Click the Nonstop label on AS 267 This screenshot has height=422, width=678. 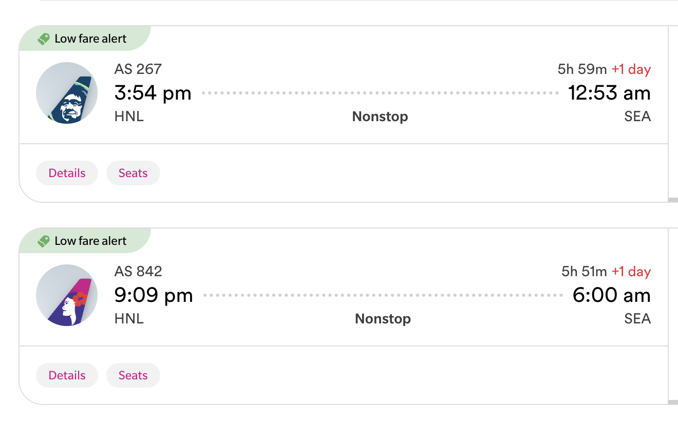coord(380,117)
